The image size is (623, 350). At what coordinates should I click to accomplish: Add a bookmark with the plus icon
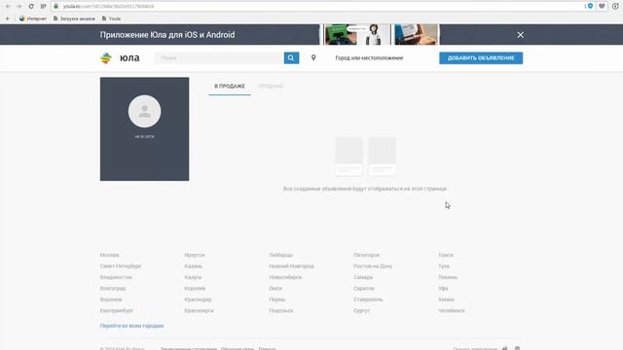7,18
